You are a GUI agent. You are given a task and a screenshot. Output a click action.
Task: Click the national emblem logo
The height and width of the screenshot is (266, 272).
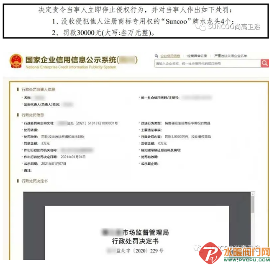(x=16, y=61)
